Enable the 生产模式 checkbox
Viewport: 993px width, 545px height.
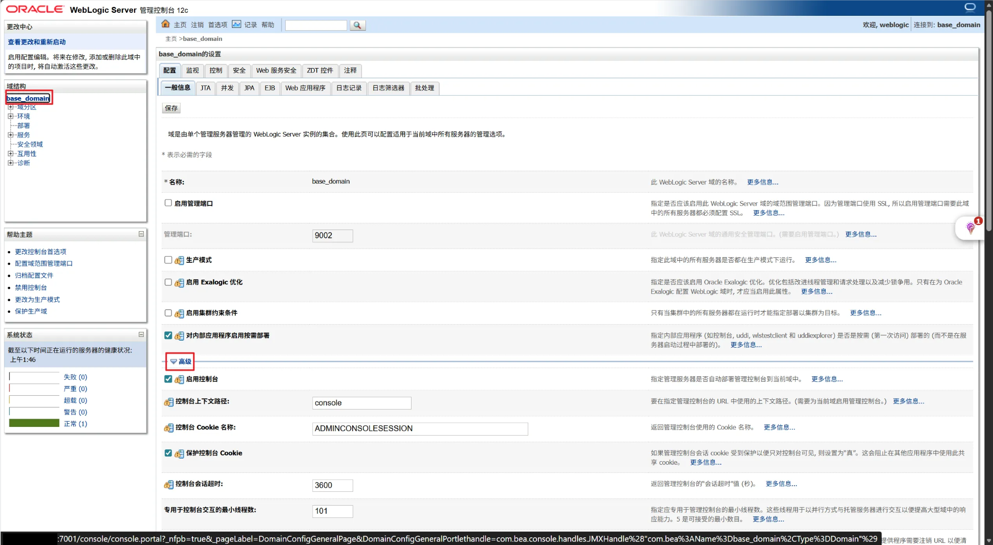[168, 260]
